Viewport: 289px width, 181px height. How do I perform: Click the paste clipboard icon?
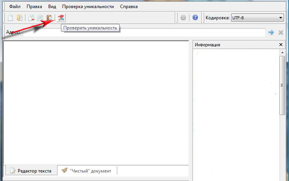(x=49, y=18)
